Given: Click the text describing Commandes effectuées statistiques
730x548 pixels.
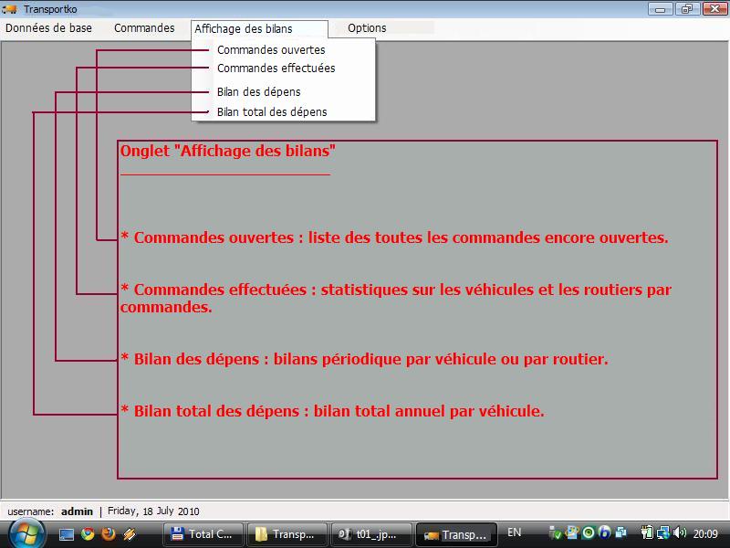Looking at the screenshot, I should [x=396, y=298].
